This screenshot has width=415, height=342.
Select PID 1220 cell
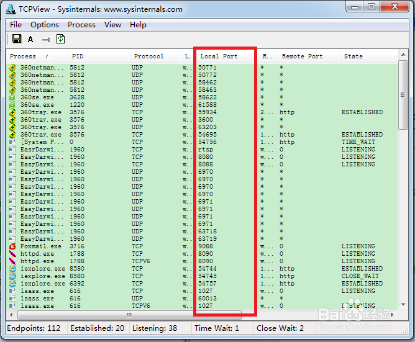click(77, 105)
